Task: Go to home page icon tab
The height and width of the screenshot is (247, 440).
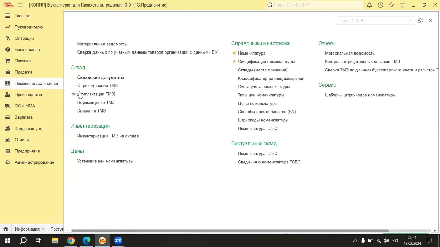Action: (x=5, y=229)
